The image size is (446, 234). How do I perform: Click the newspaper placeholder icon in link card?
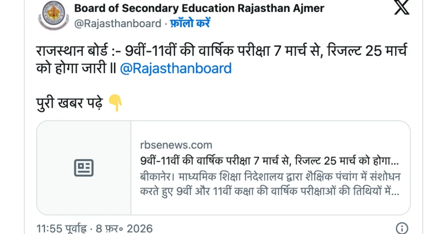(84, 168)
